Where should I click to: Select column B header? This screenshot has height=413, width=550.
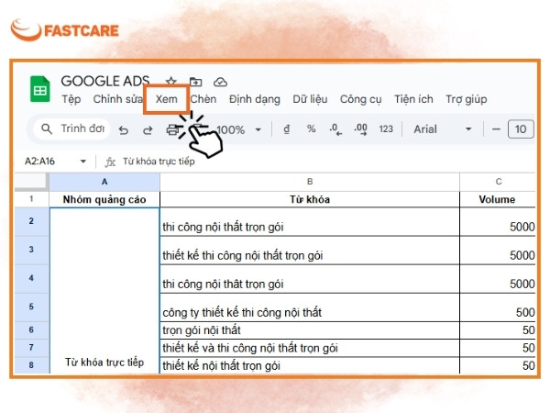pyautogui.click(x=310, y=182)
